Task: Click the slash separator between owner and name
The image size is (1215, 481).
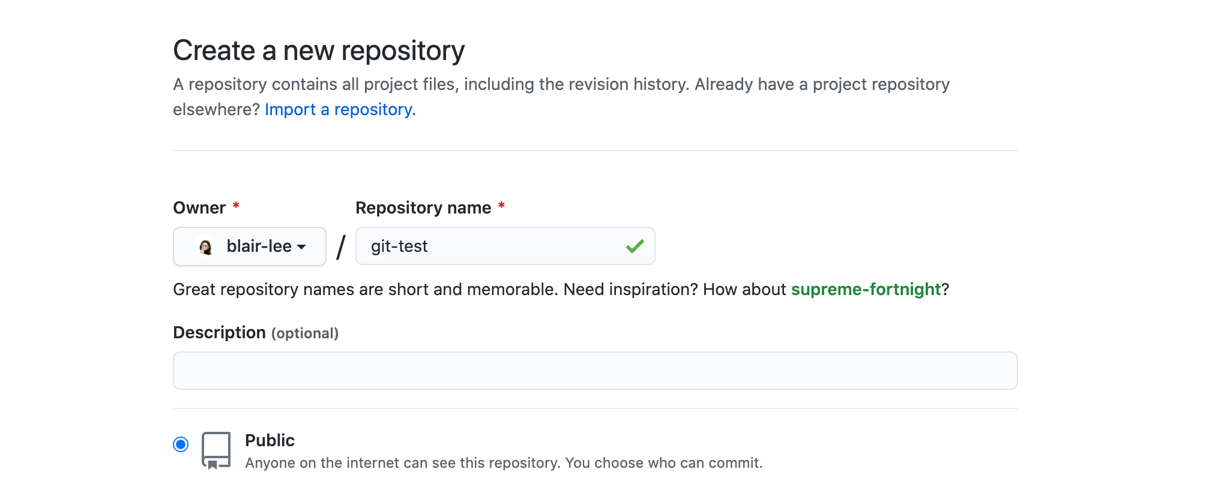Action: pos(341,247)
